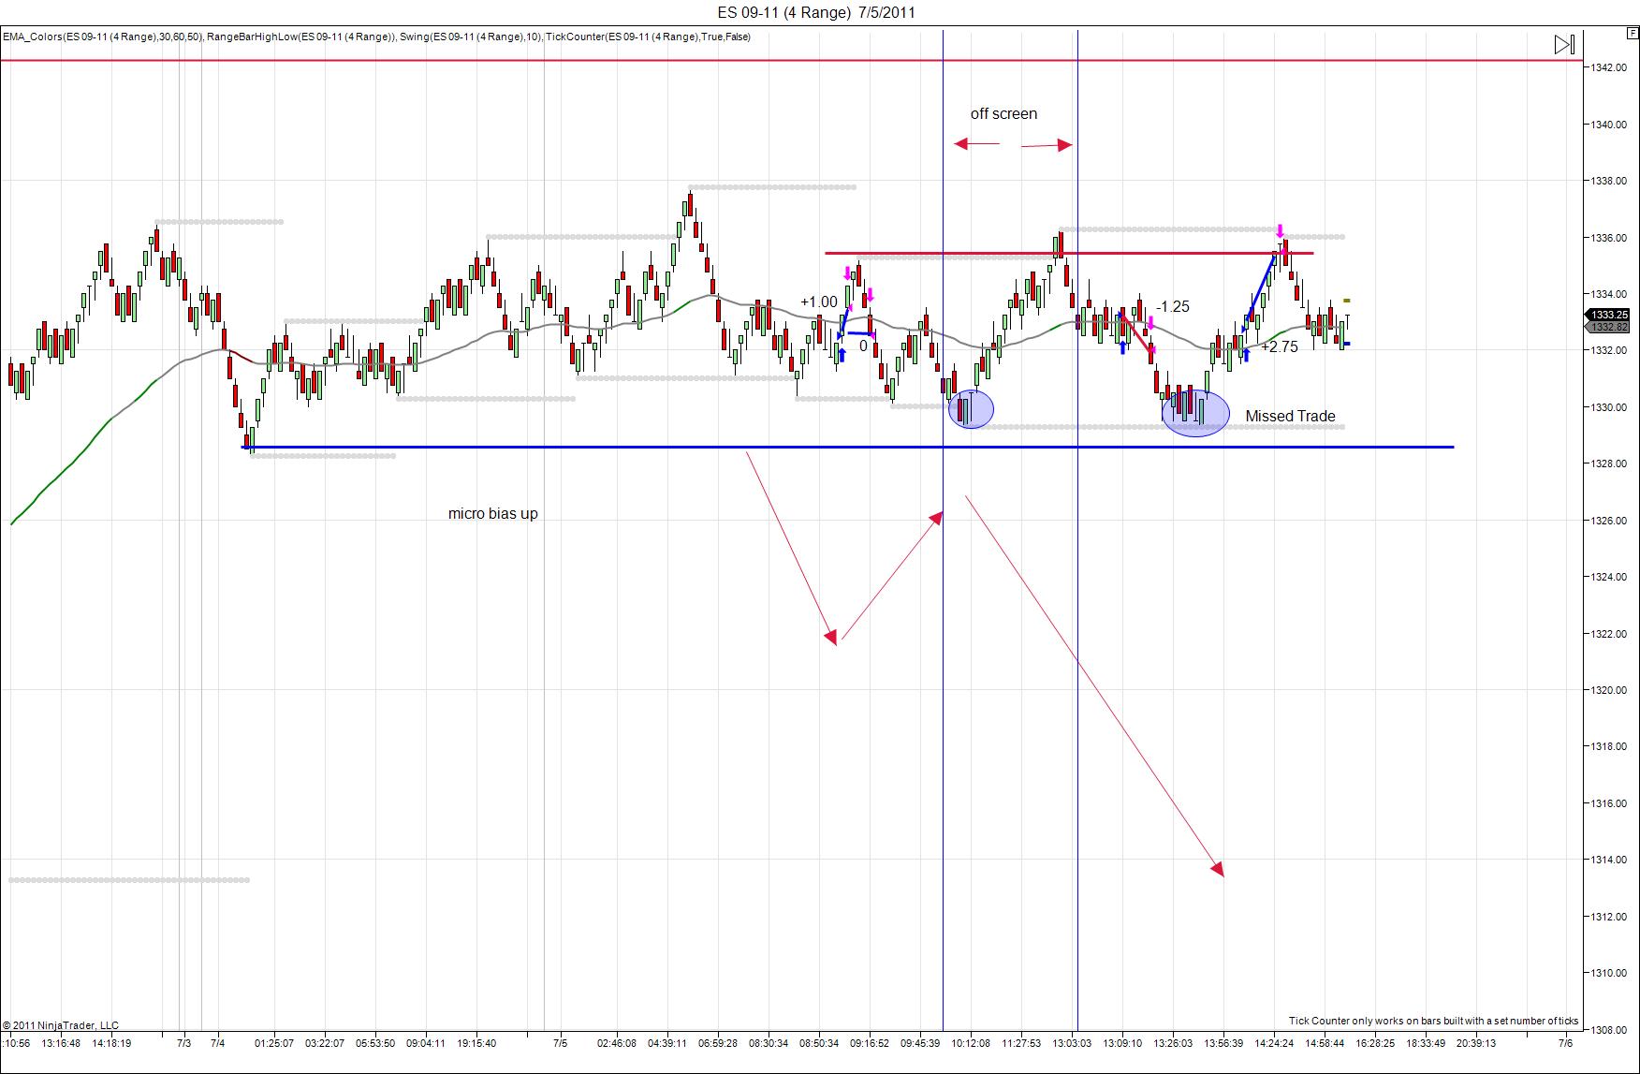The image size is (1640, 1074).
Task: Click the 7/4 date label on time axis
Action: [217, 1043]
